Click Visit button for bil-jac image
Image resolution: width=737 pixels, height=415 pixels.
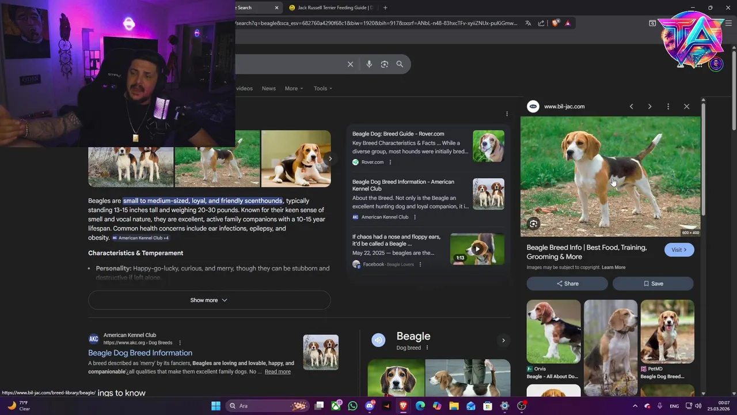[679, 250]
